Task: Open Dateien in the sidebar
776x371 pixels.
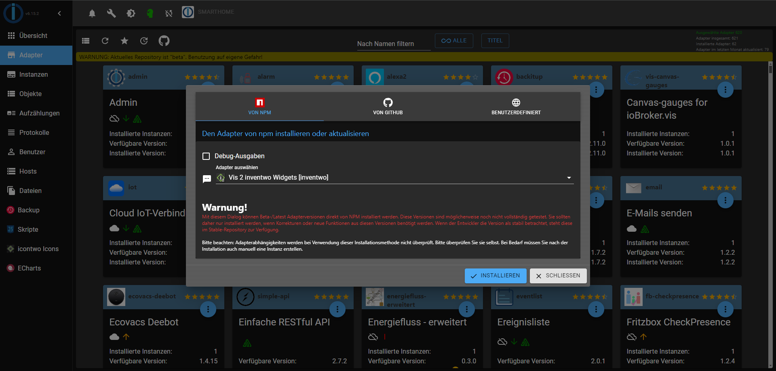Action: 36,191
